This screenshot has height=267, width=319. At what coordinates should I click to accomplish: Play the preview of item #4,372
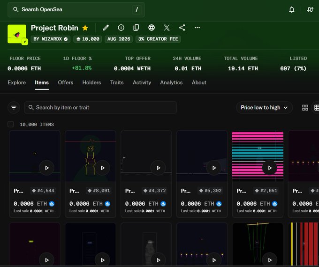coord(158,168)
